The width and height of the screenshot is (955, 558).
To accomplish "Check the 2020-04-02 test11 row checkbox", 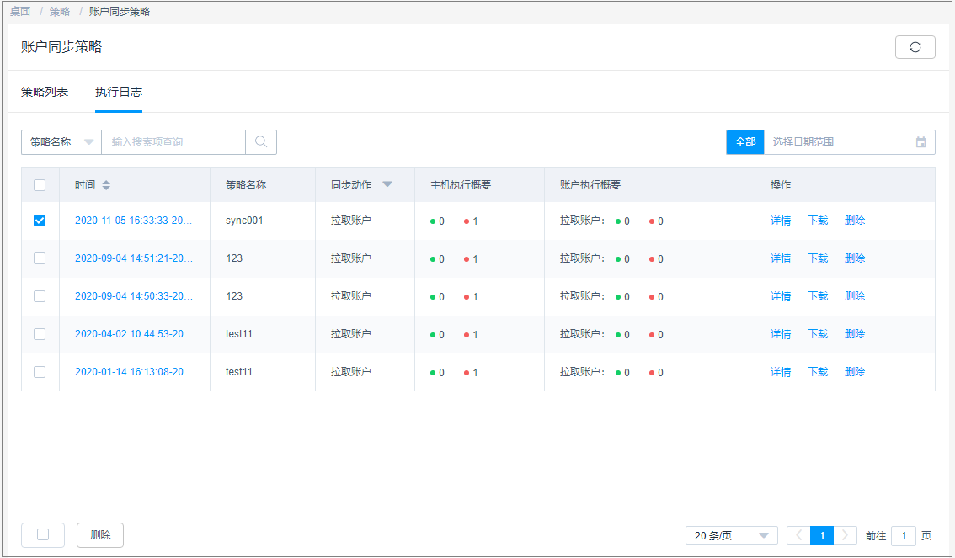I will pyautogui.click(x=40, y=334).
